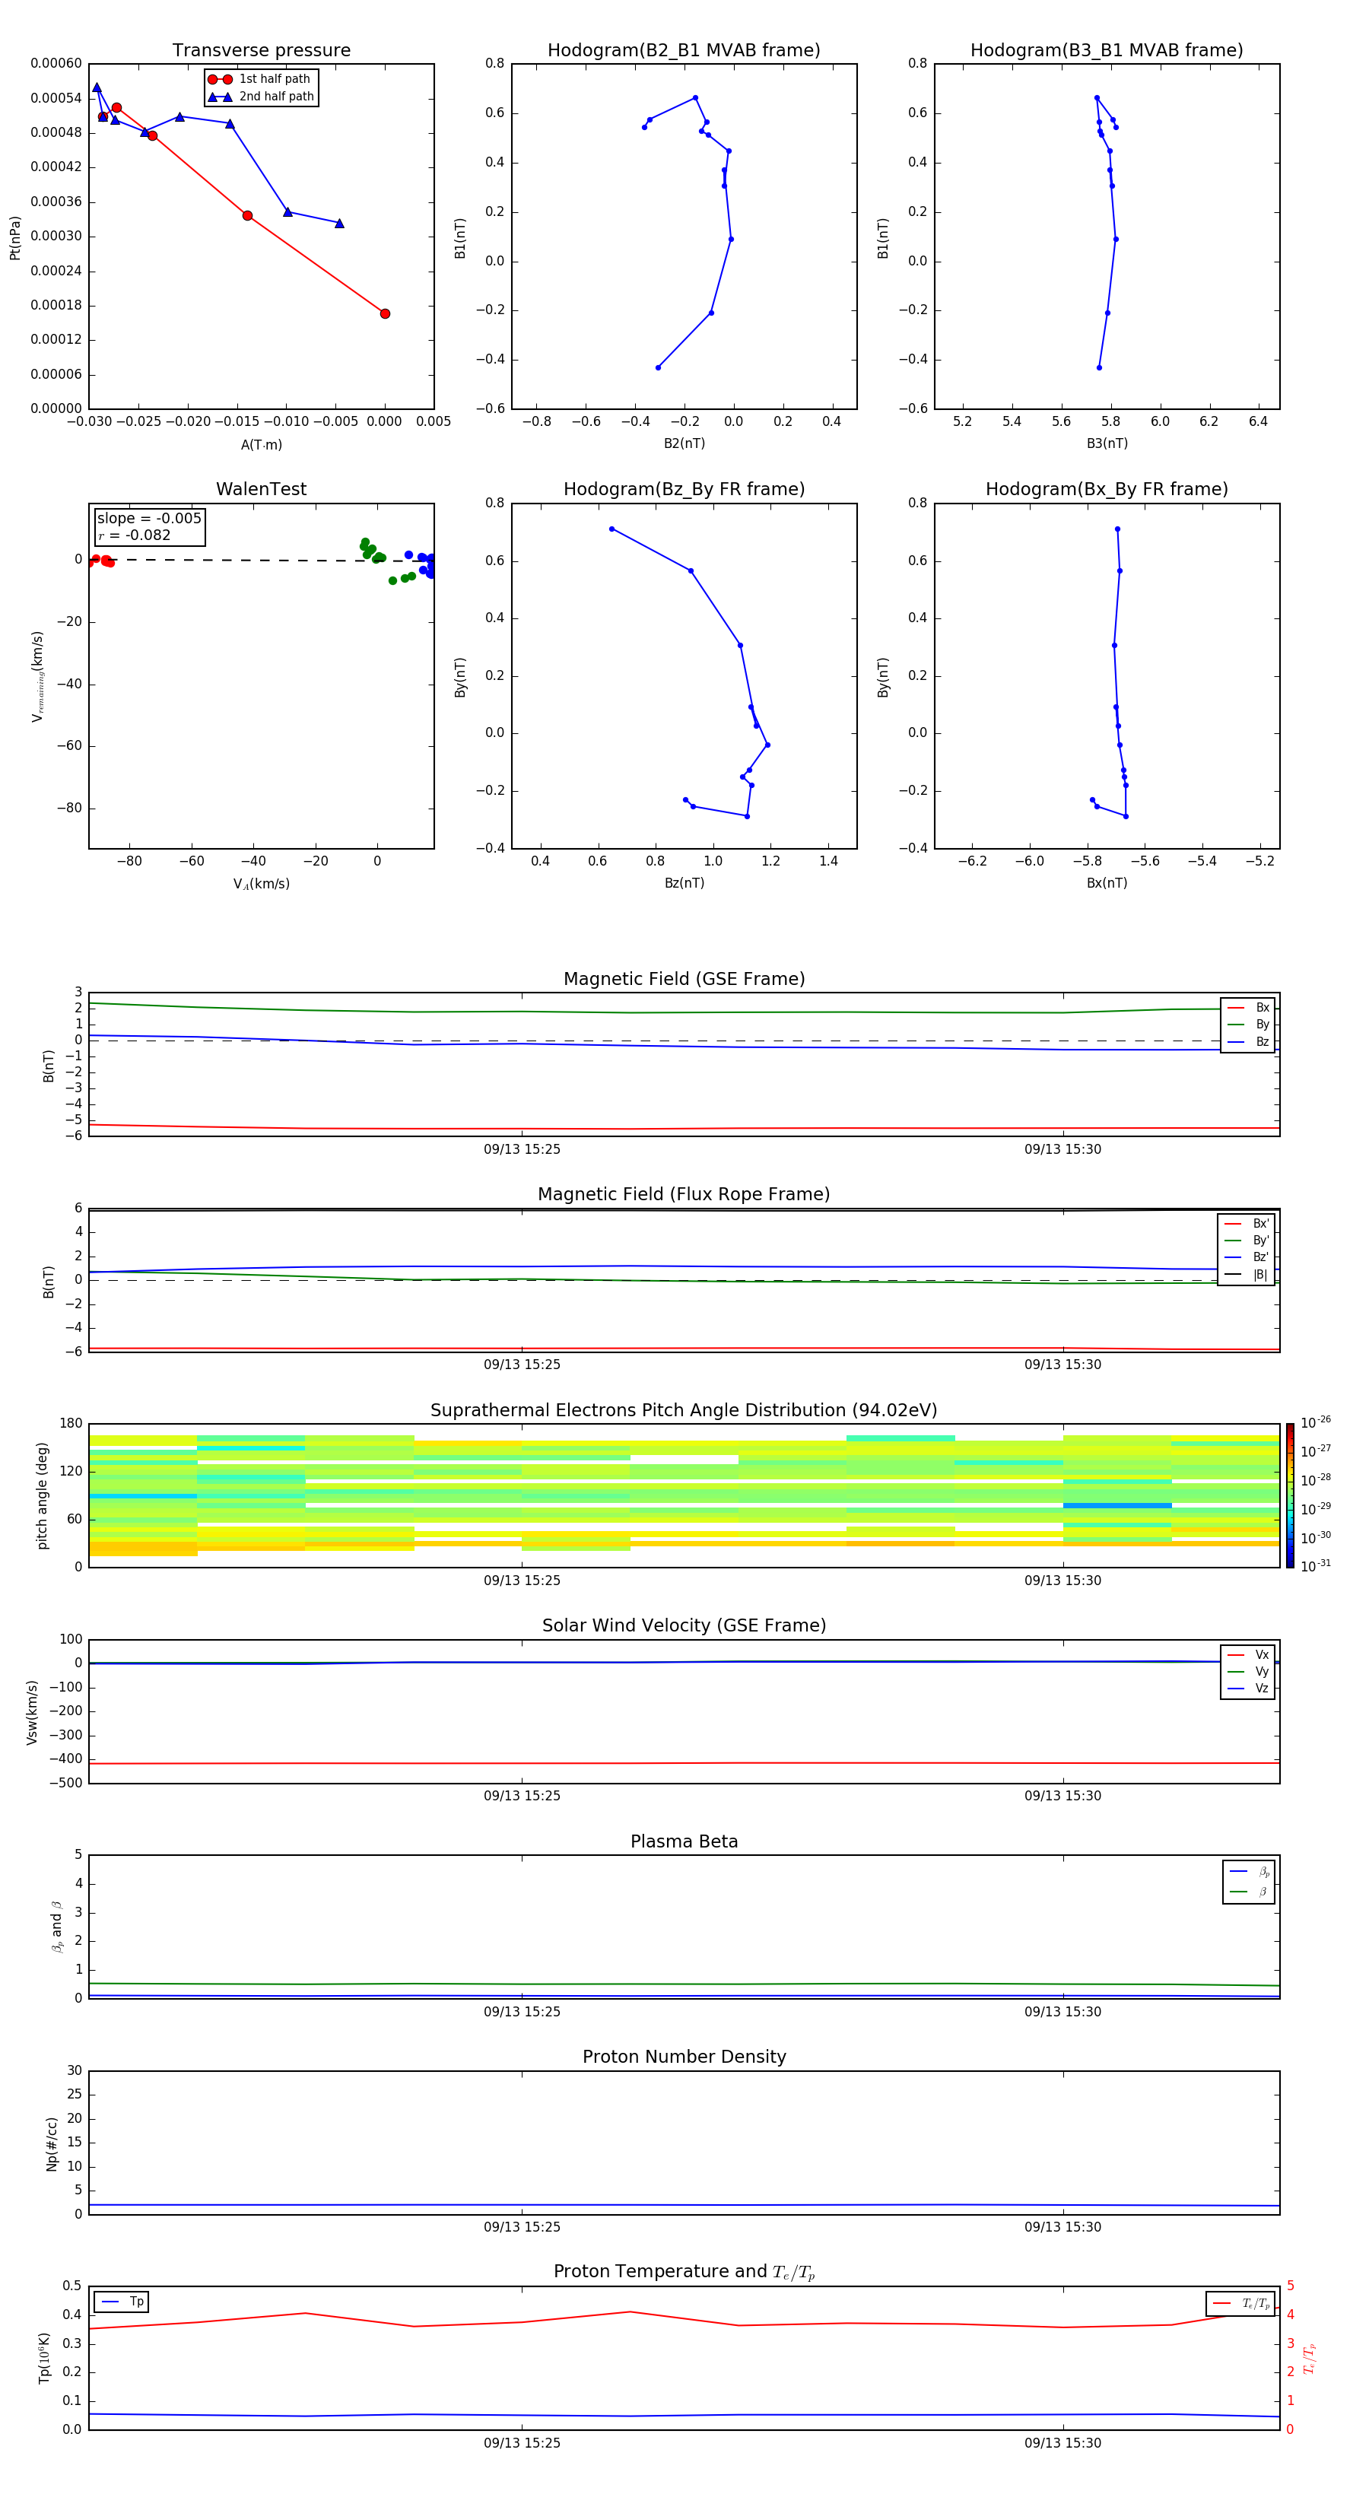Click the pitch angle colorbar
Viewport: 1369px width, 2510px height.
click(x=1290, y=1495)
